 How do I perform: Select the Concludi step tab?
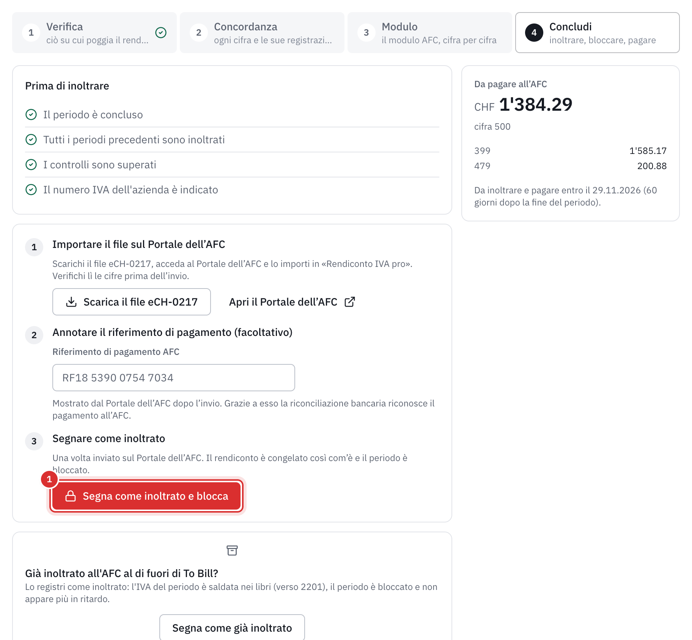click(598, 33)
